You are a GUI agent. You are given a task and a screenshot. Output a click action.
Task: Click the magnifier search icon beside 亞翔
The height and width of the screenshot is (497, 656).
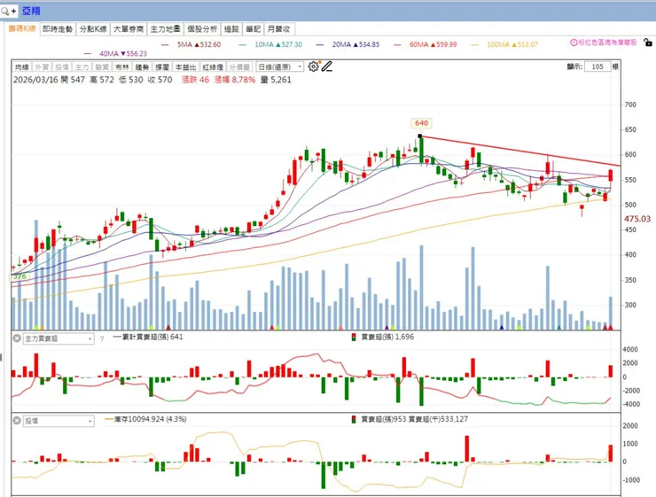[5, 11]
